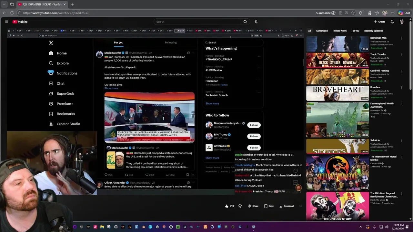Open the Braveheart movie thumbnail
Screen dimensions: 413x232
click(x=337, y=93)
